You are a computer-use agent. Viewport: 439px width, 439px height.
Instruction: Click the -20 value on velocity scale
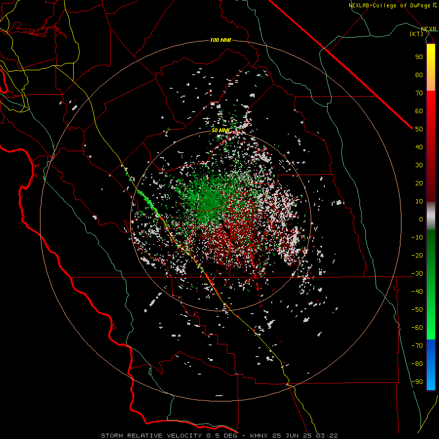point(417,256)
